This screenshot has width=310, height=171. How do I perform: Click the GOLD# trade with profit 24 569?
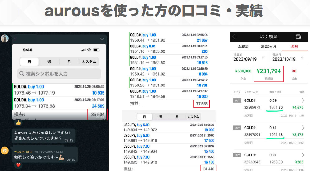point(59,103)
